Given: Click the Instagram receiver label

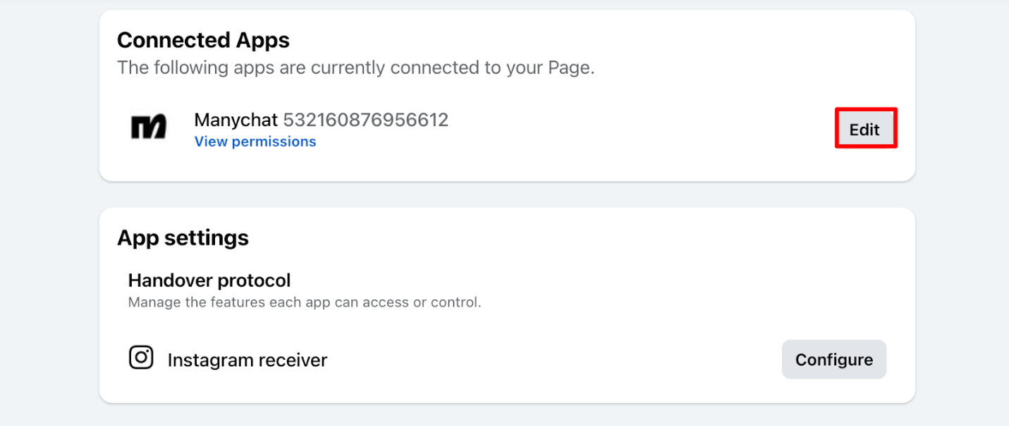Looking at the screenshot, I should point(247,361).
